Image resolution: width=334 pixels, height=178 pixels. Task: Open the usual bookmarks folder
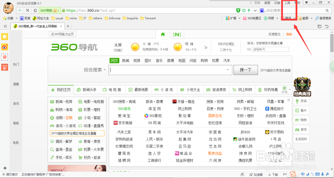click(57, 18)
